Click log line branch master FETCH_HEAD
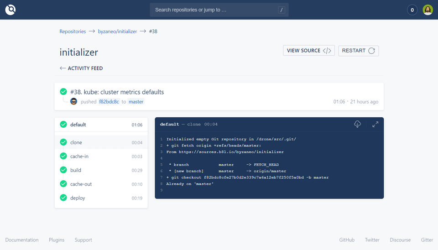 (x=224, y=165)
